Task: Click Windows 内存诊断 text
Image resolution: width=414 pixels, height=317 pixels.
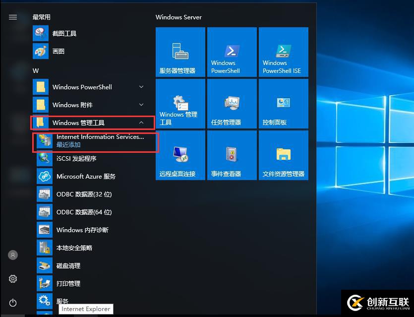Action: click(x=82, y=230)
